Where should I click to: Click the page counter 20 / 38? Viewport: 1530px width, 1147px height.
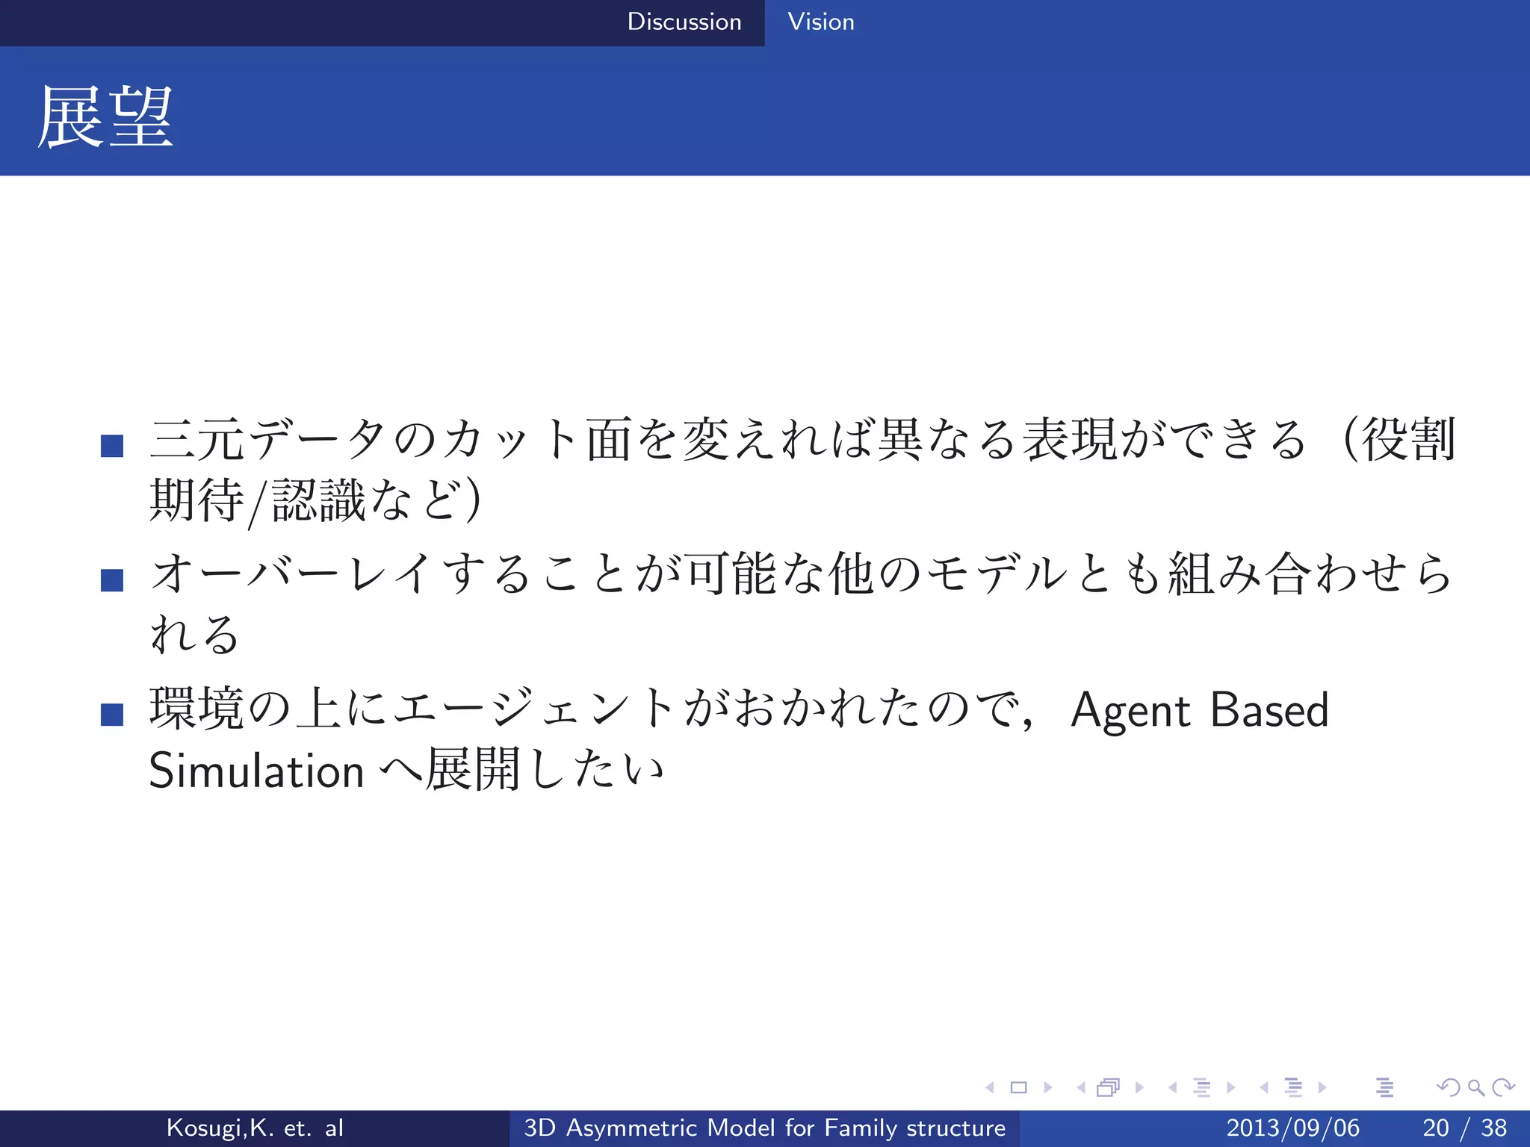coord(1465,1128)
